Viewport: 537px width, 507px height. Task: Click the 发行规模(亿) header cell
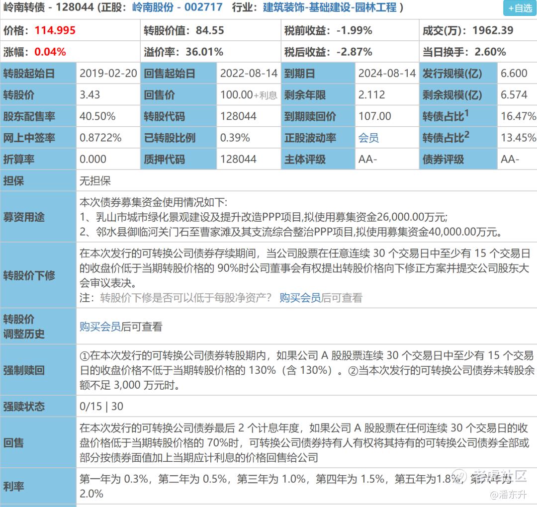point(458,73)
